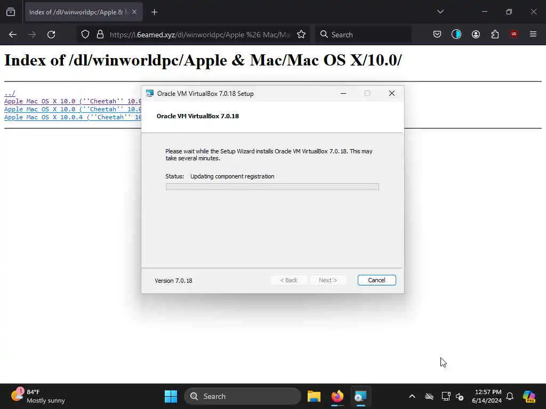Open a new tab with plus button
Screen dimensions: 546x409
[154, 12]
